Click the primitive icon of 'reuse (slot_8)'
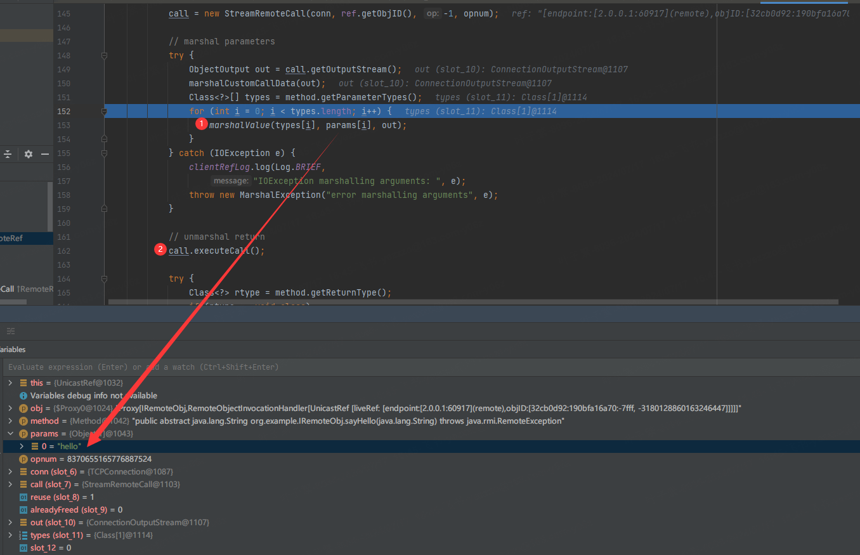 (23, 497)
